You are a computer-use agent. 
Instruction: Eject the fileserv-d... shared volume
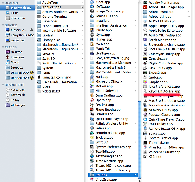32,30
